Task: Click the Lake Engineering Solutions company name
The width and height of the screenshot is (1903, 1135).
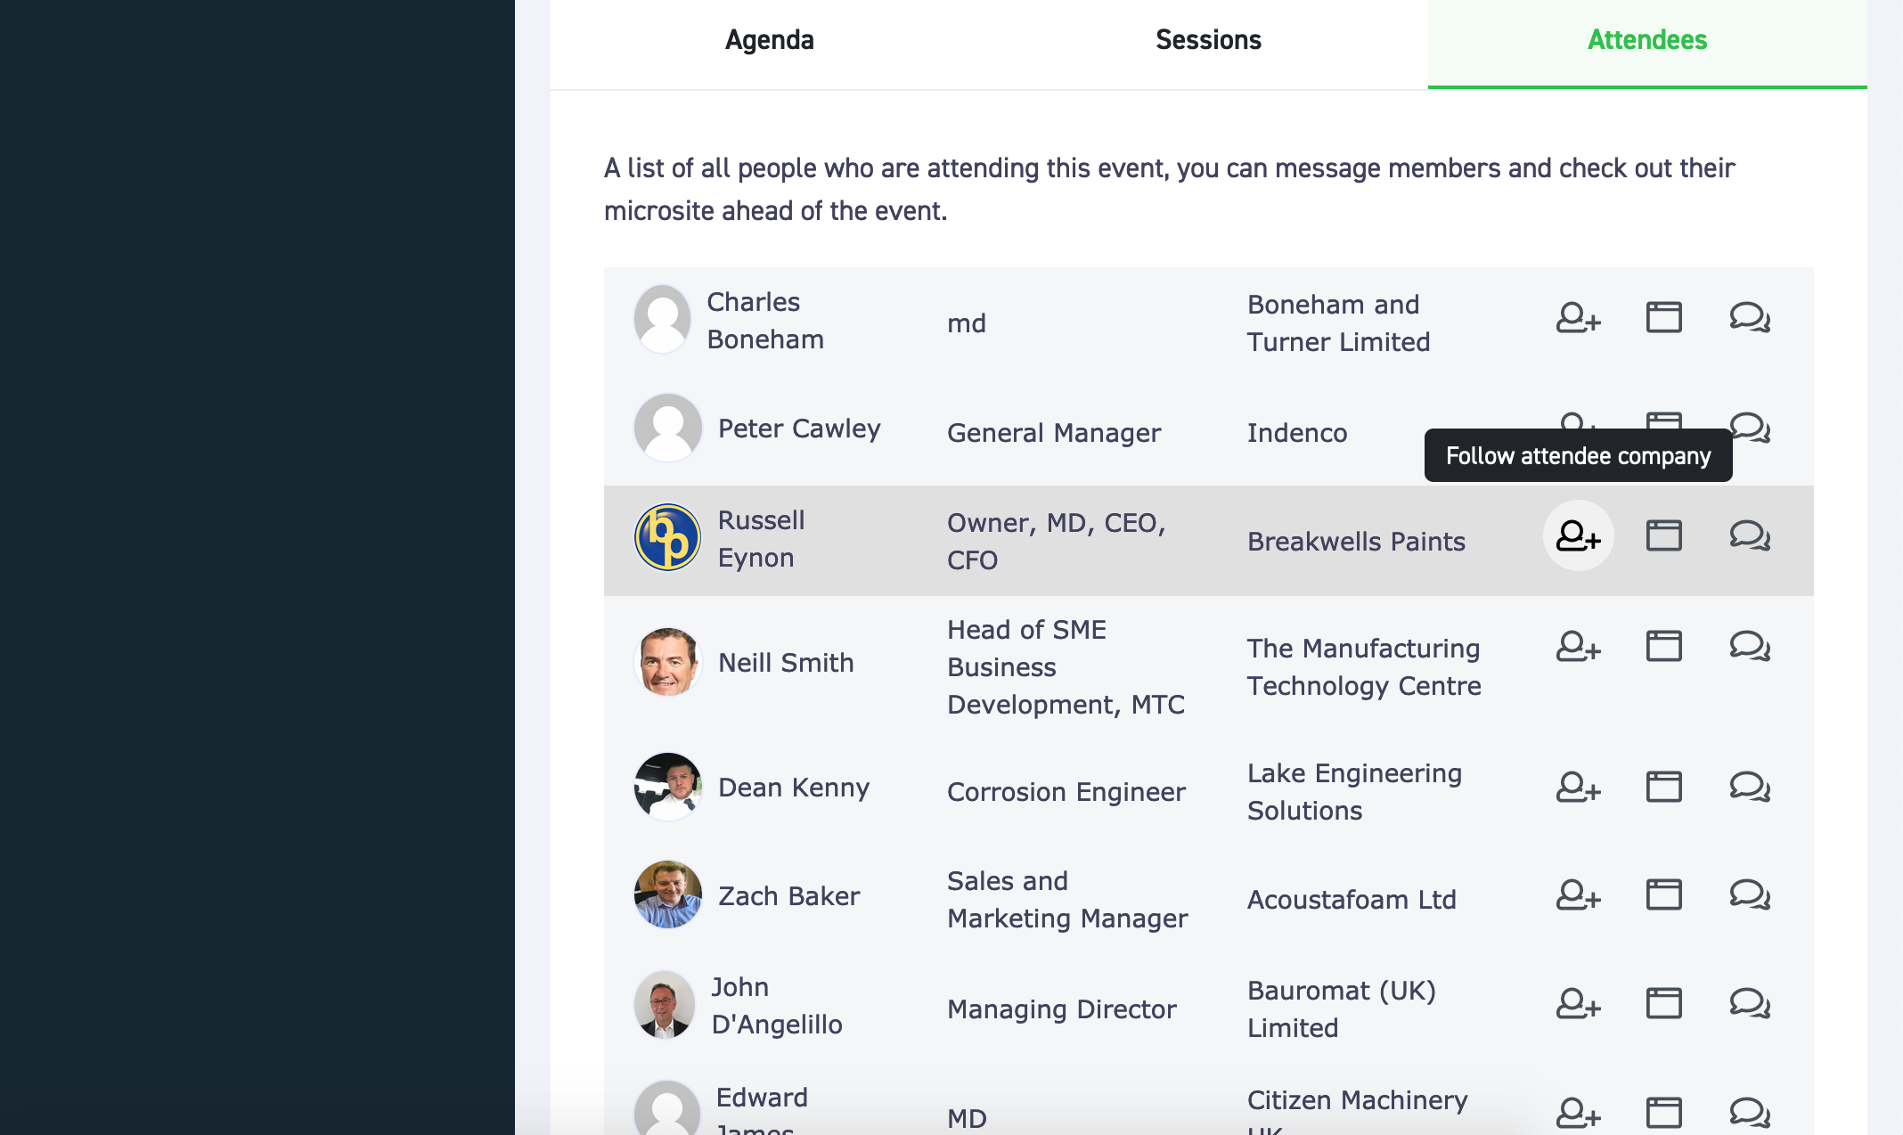Action: click(x=1354, y=792)
